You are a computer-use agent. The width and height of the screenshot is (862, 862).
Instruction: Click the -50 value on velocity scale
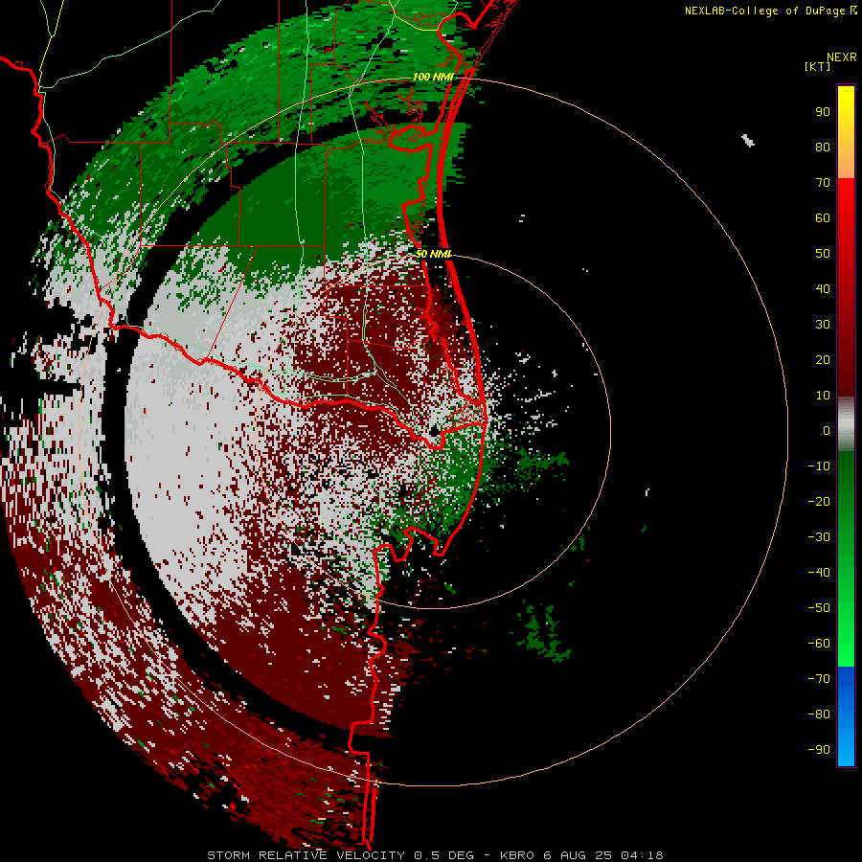tap(819, 608)
